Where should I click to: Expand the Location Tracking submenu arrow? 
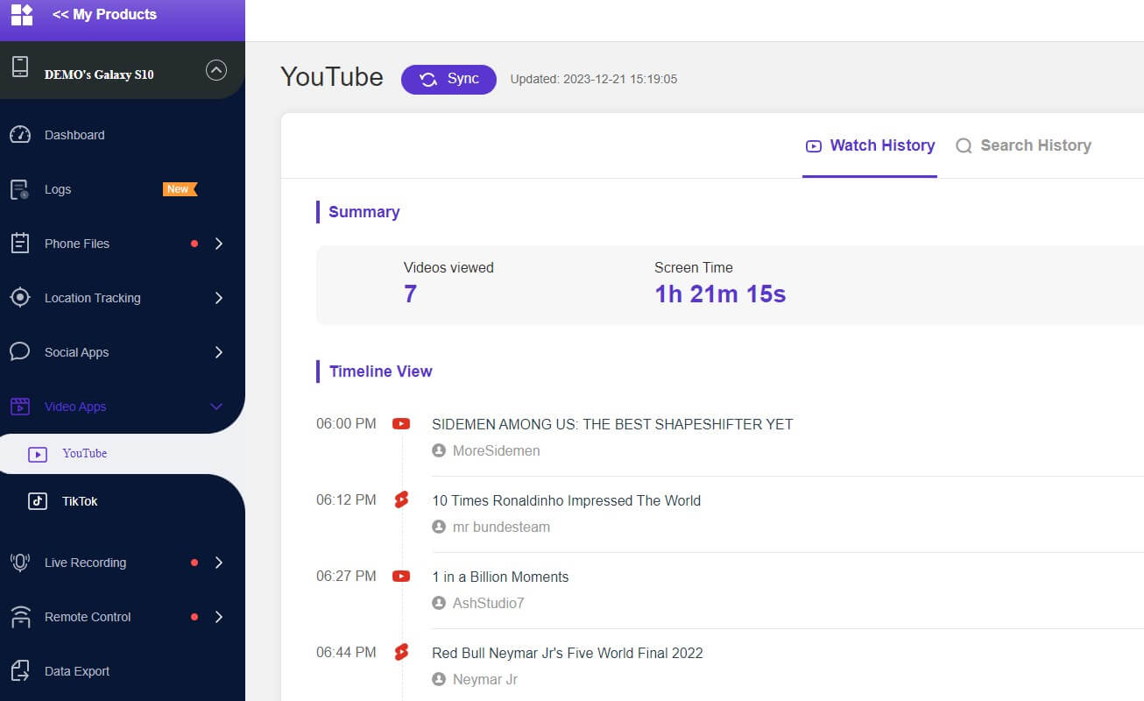[x=218, y=298]
